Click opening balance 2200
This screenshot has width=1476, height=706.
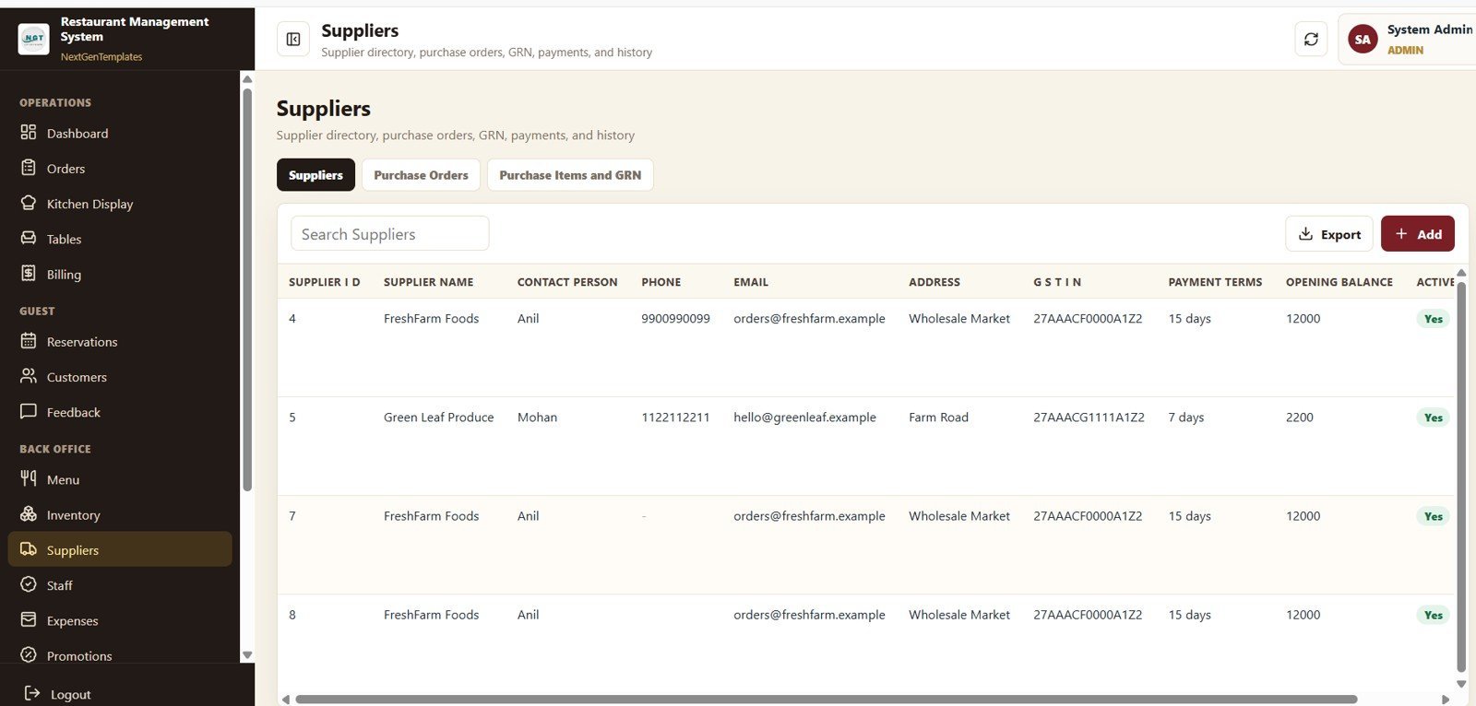[1299, 418]
